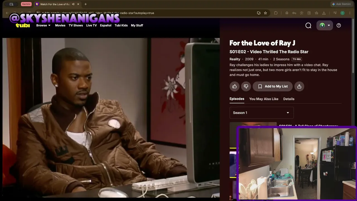357x201 pixels.
Task: Open the Chrome three-dot menu
Action: [350, 13]
